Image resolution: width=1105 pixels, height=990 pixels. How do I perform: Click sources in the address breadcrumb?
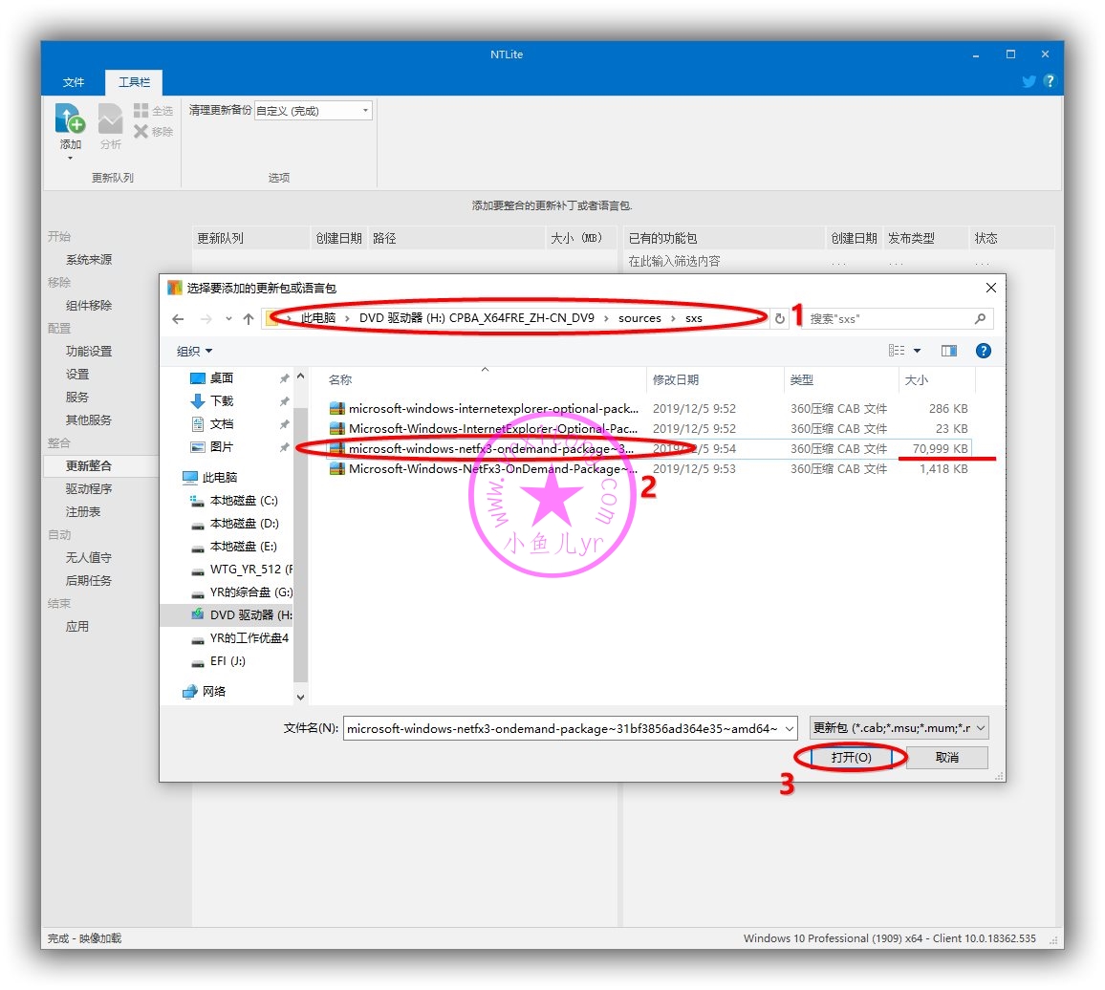[639, 318]
